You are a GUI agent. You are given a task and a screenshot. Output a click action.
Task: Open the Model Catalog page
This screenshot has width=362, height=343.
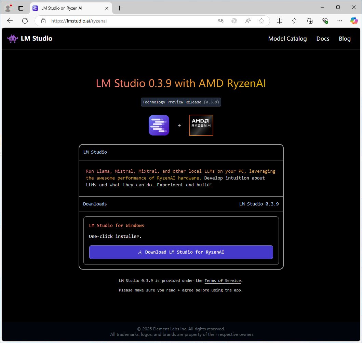coord(287,39)
